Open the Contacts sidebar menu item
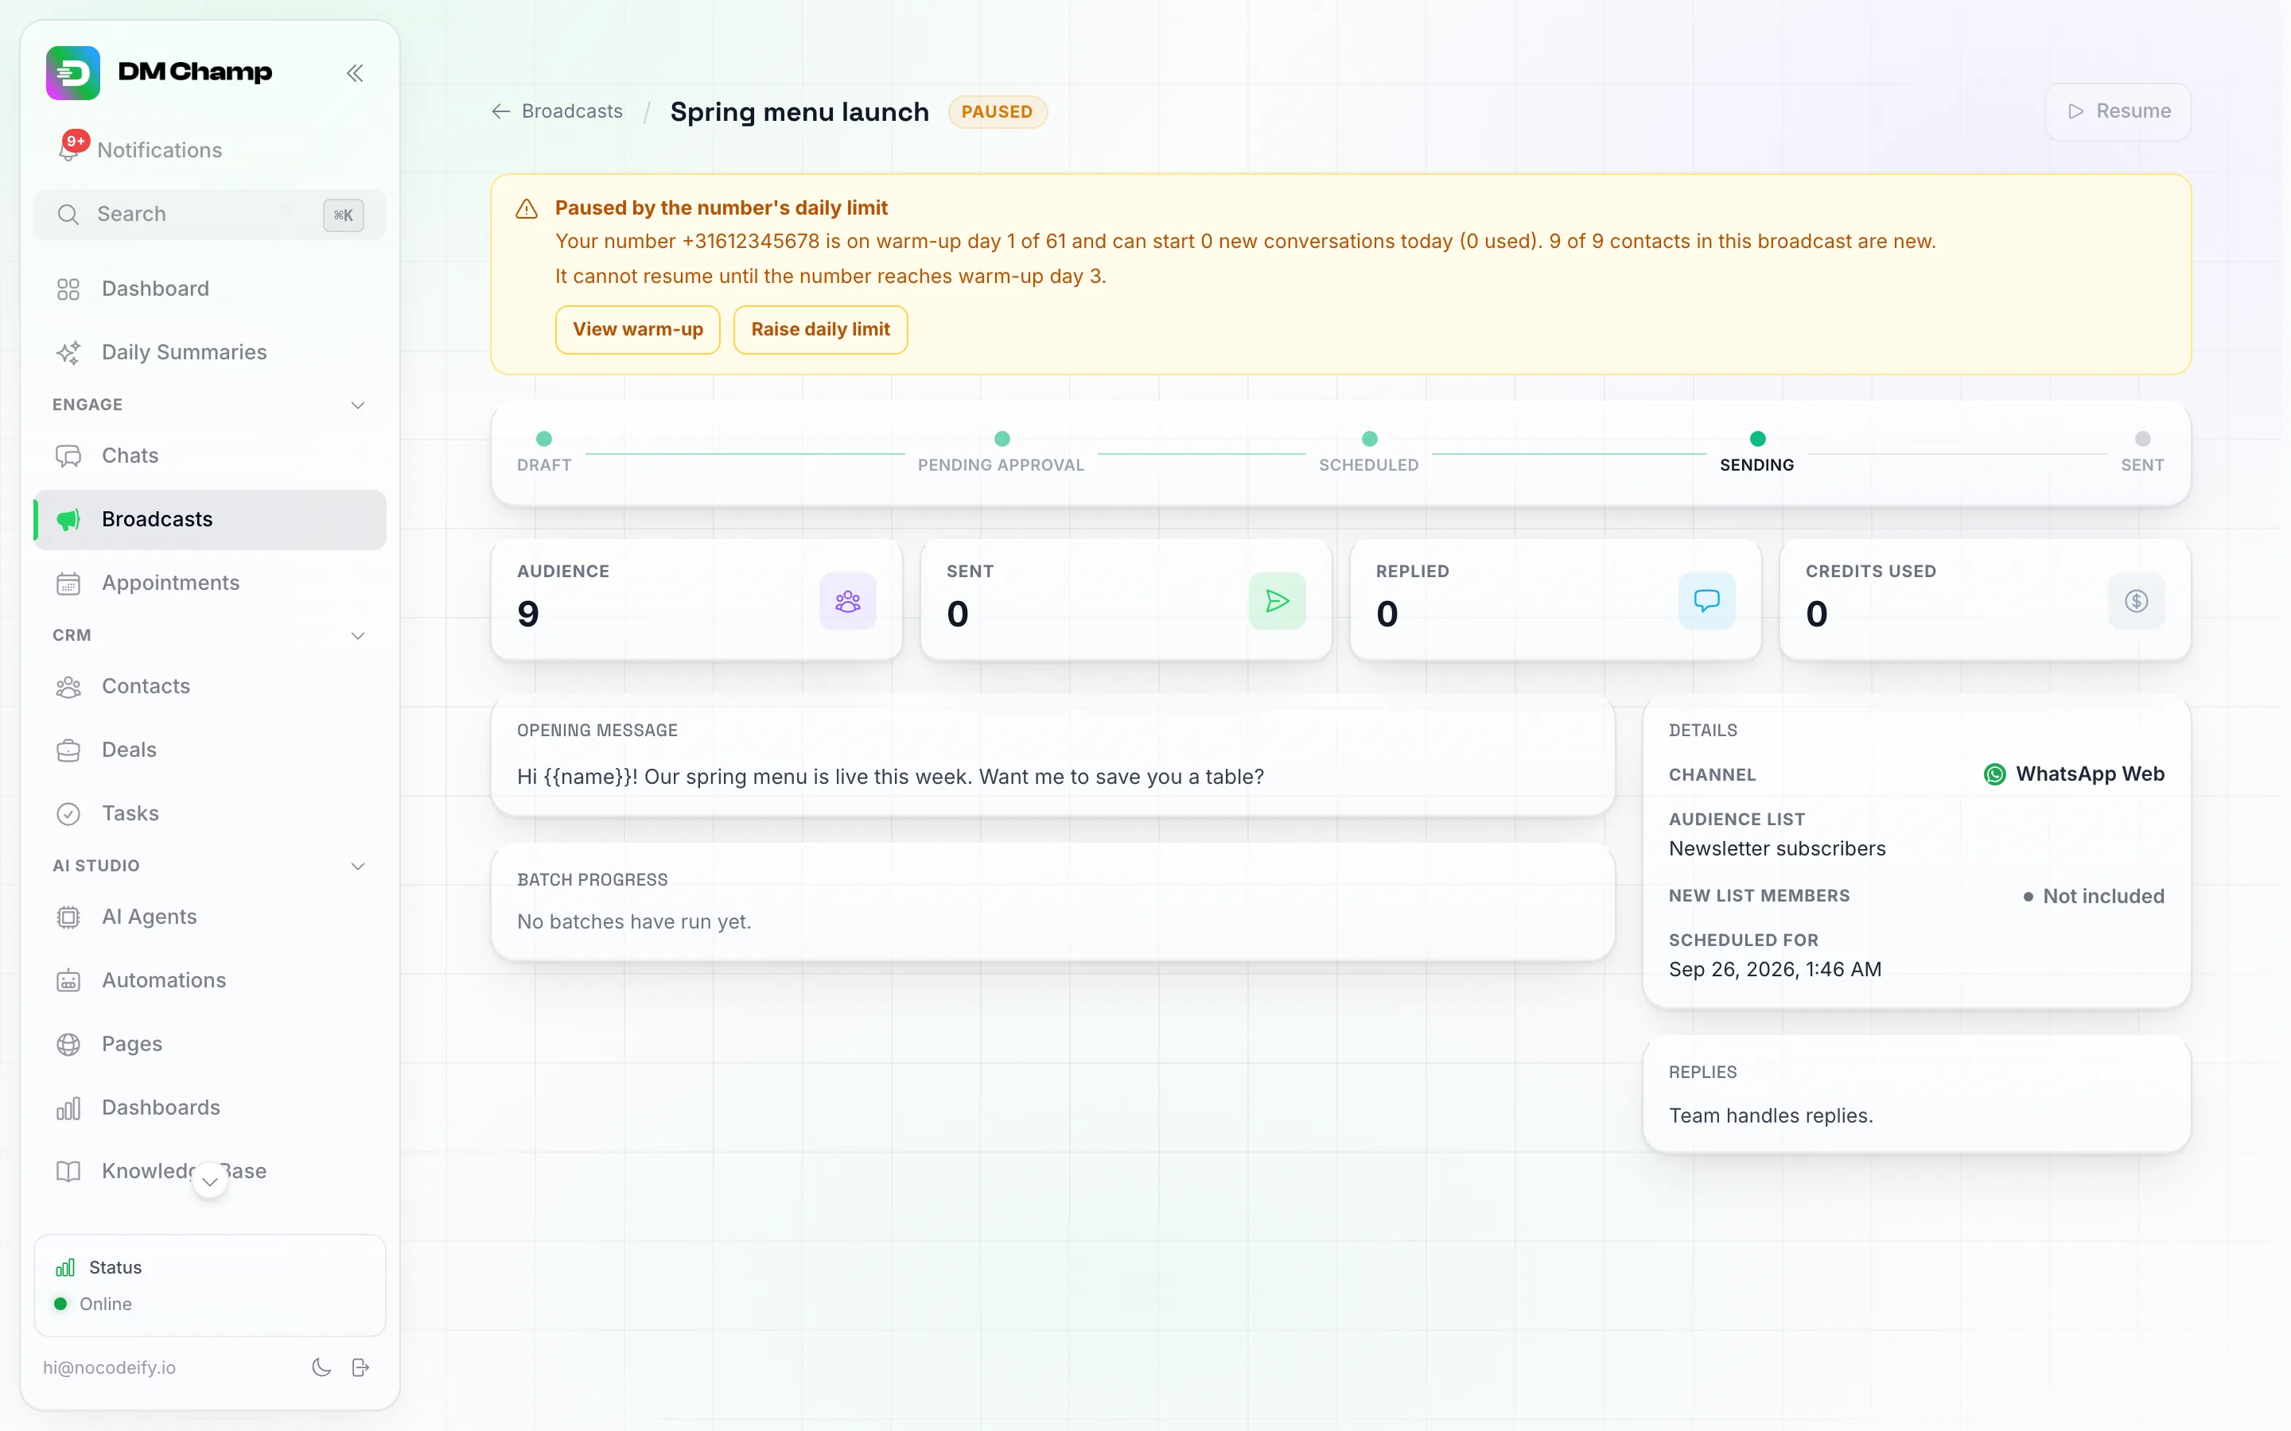2291x1431 pixels. (210, 687)
